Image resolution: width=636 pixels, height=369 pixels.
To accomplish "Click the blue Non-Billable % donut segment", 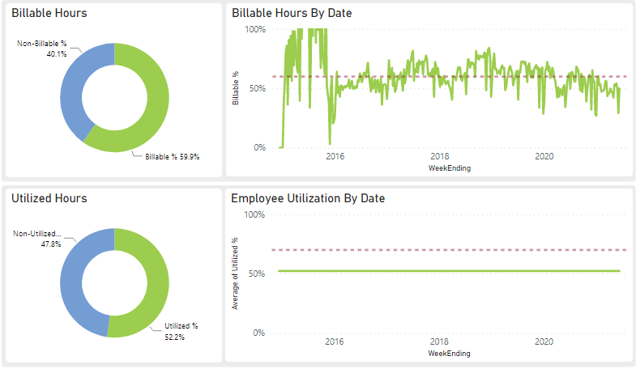I will click(x=75, y=85).
